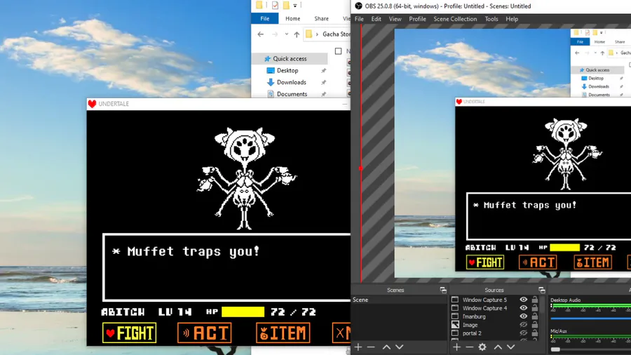631x355 pixels.
Task: Click ITEM in the Undertale window
Action: click(283, 333)
